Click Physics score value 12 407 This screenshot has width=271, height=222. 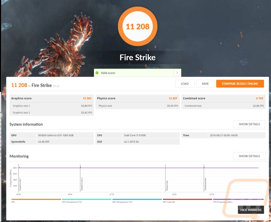[173, 98]
